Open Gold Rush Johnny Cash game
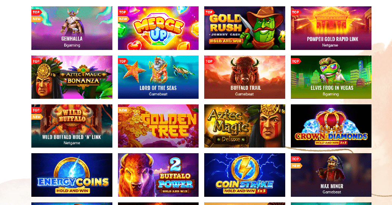 tap(245, 28)
